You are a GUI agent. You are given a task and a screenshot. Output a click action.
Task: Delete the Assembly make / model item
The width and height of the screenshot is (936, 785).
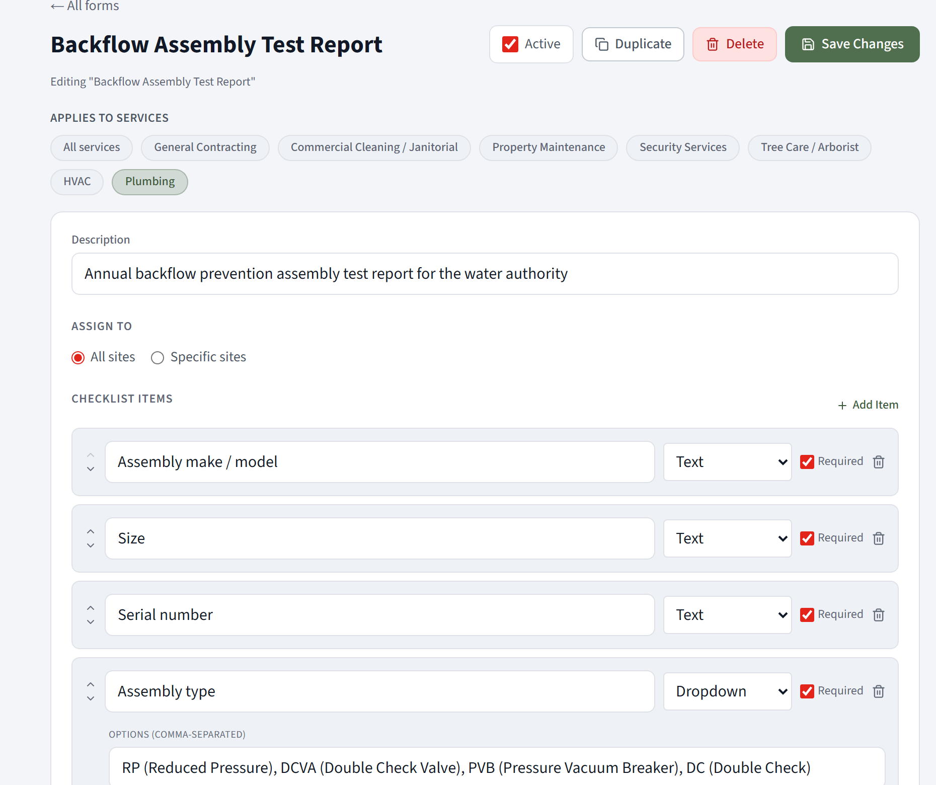click(879, 462)
